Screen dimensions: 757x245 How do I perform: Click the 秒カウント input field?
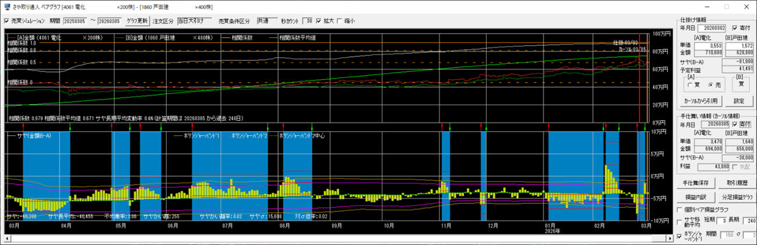308,21
